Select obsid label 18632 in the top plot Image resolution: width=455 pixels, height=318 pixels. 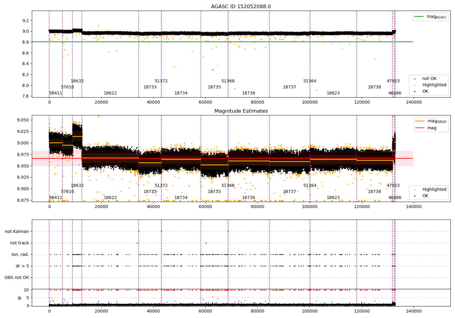[x=77, y=81]
